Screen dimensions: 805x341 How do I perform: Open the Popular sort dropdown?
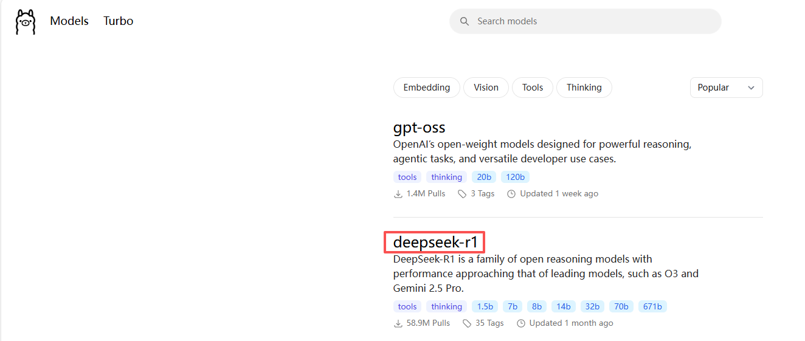726,88
